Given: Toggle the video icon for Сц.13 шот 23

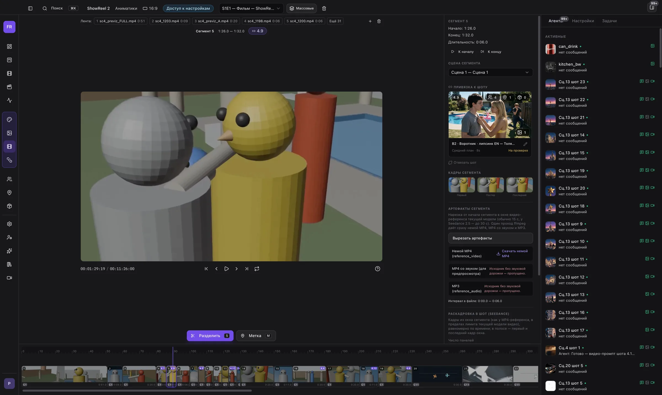Looking at the screenshot, I should point(653,81).
